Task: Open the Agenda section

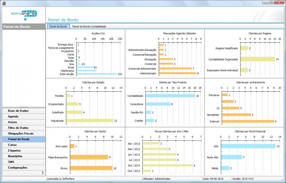Action: [x=24, y=116]
